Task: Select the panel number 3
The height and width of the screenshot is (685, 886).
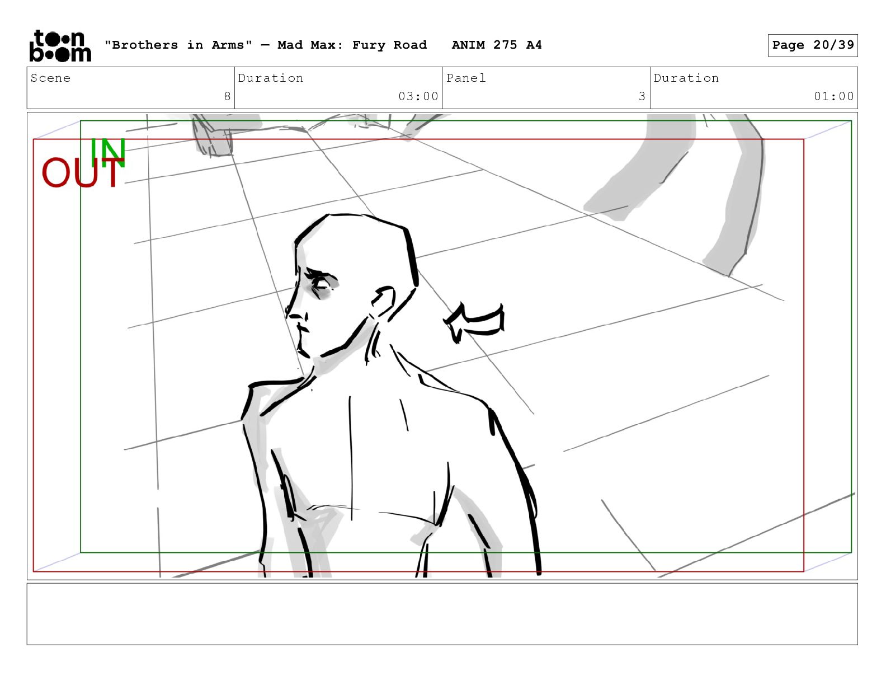Action: coord(642,96)
